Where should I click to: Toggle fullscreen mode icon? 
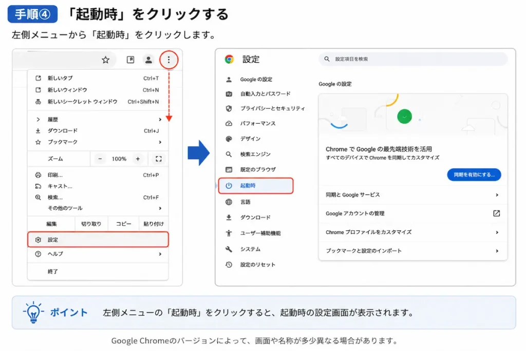coord(158,159)
